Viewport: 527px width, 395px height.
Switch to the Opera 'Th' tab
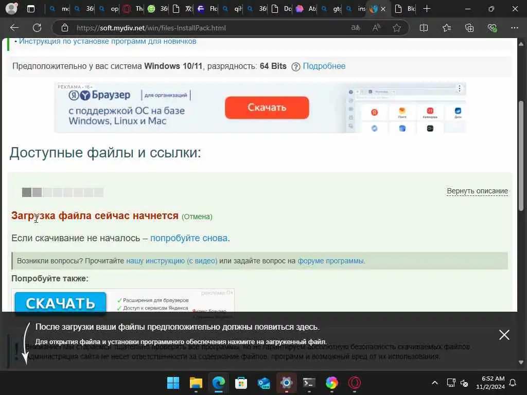pos(133,9)
